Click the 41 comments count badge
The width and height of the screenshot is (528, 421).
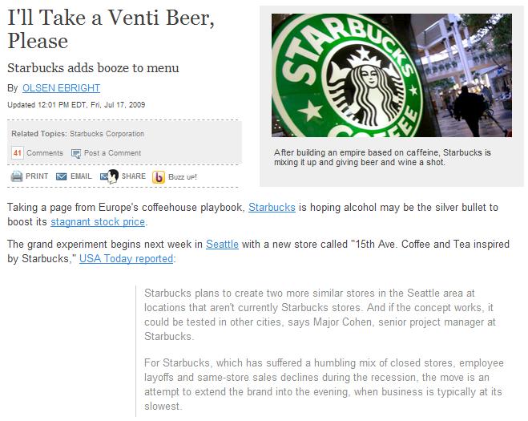tap(18, 153)
